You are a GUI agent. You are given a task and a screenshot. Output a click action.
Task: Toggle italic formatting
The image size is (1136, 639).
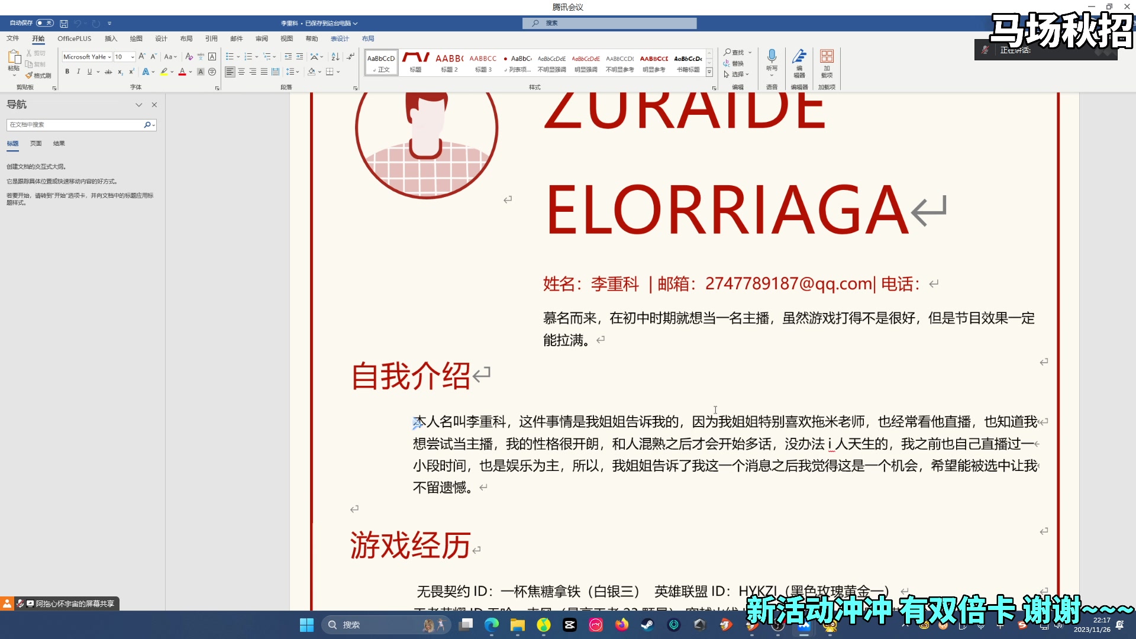(x=78, y=72)
